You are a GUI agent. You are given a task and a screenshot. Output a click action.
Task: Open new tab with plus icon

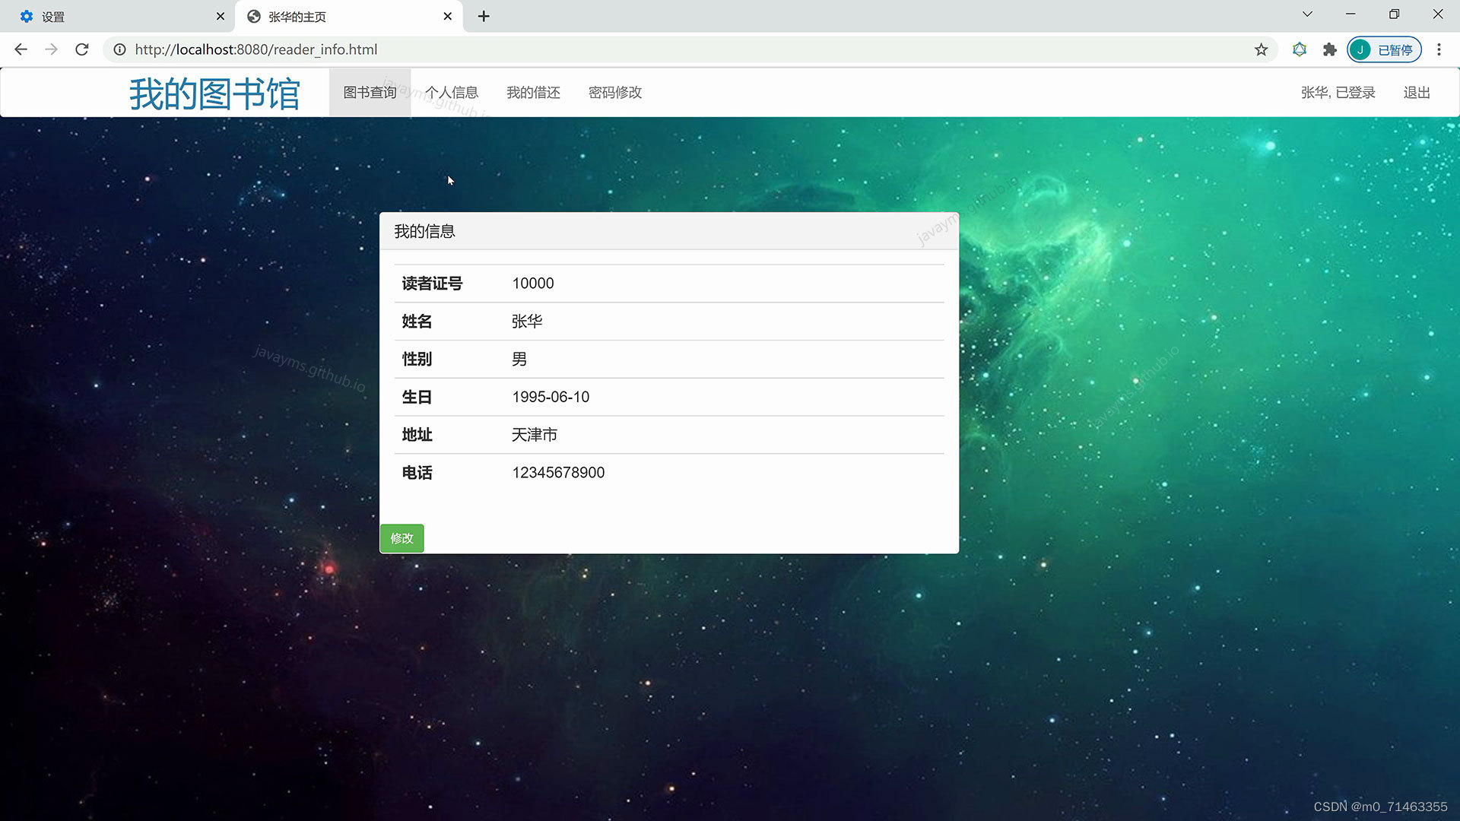point(484,16)
